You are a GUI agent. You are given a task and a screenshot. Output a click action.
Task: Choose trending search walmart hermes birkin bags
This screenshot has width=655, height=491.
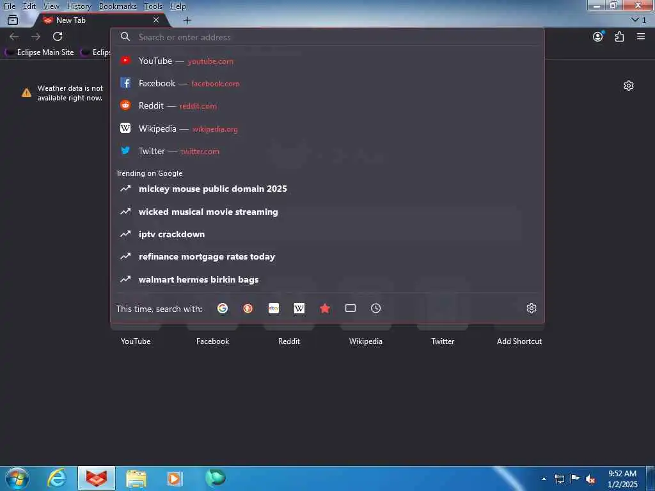pyautogui.click(x=327, y=279)
